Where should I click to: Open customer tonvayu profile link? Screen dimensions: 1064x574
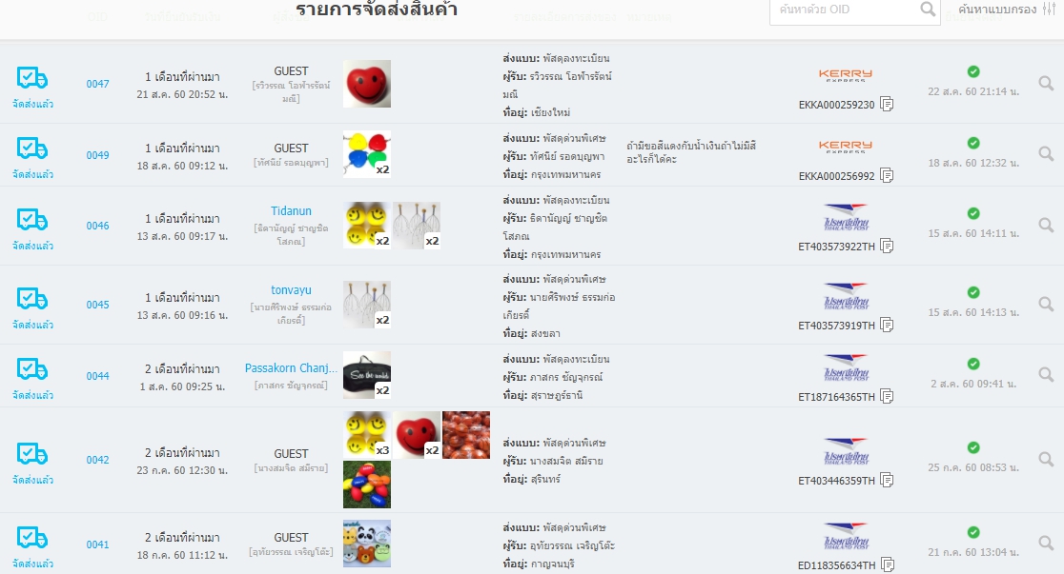pyautogui.click(x=291, y=290)
